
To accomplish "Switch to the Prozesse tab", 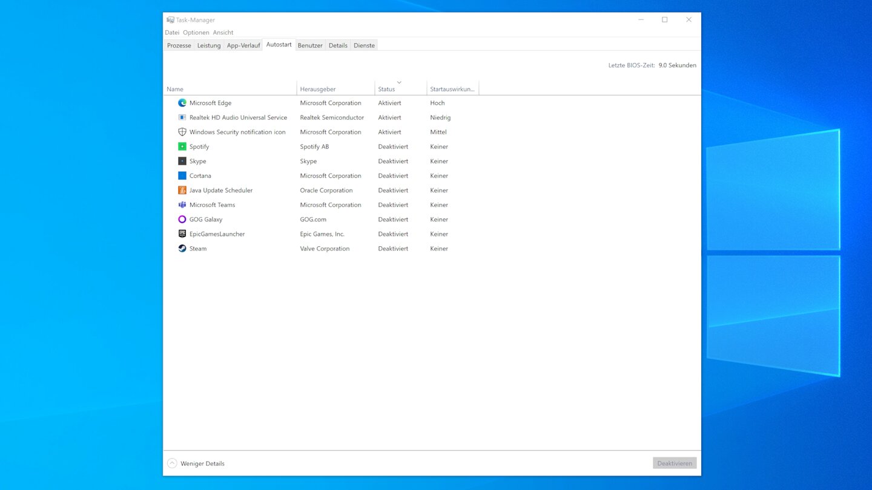I will [179, 45].
